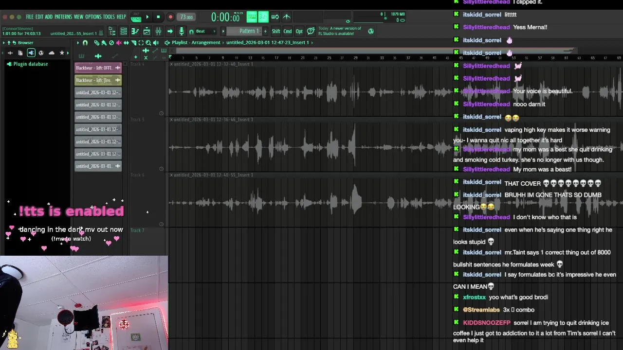Select the Slice tool
Image resolution: width=623 pixels, height=350 pixels.
(133, 42)
